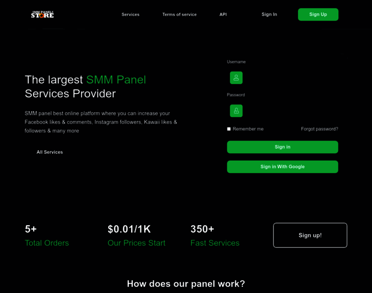
Task: Select Sign In in the top navigation
Action: (269, 14)
